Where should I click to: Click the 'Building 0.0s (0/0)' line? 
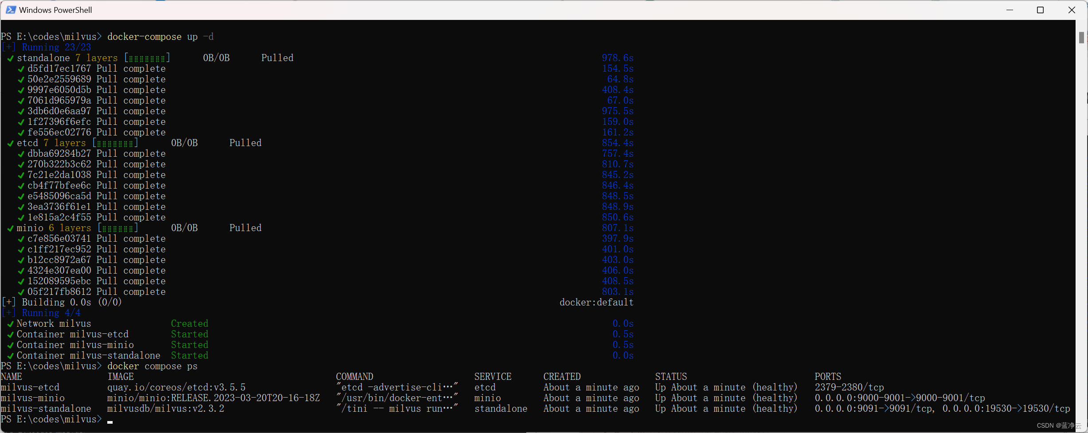tap(62, 302)
